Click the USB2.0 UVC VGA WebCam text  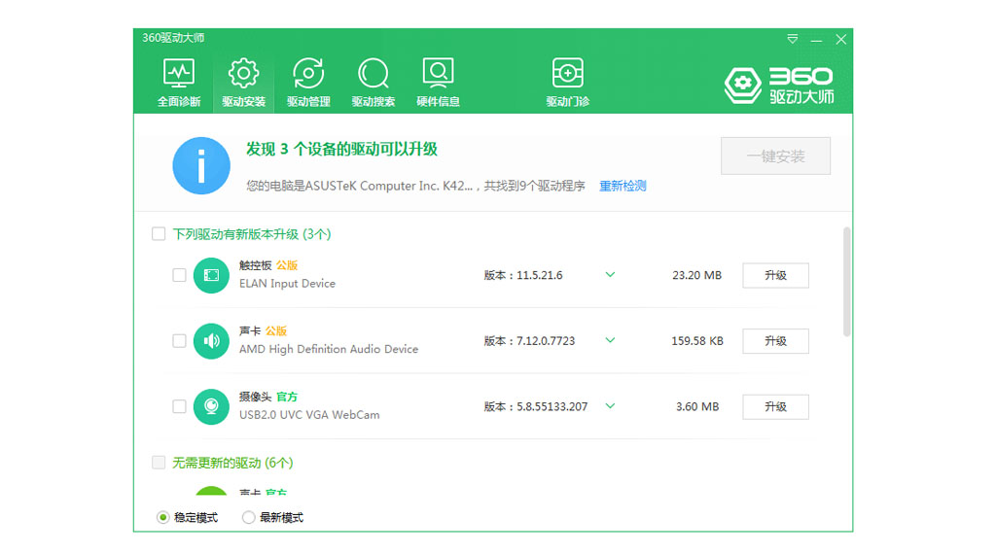(x=309, y=415)
